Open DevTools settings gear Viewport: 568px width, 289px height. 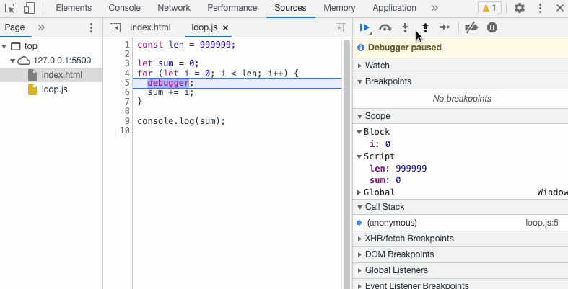pos(520,8)
